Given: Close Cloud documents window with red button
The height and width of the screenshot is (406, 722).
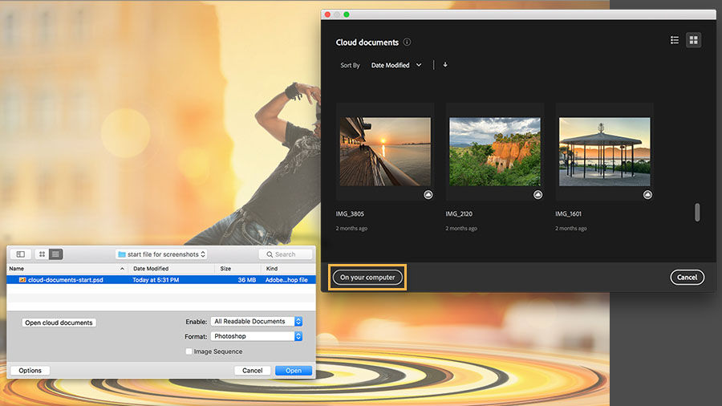Looking at the screenshot, I should 327,14.
